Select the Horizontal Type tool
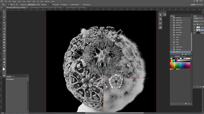204x114 pixels. [x=4, y=54]
